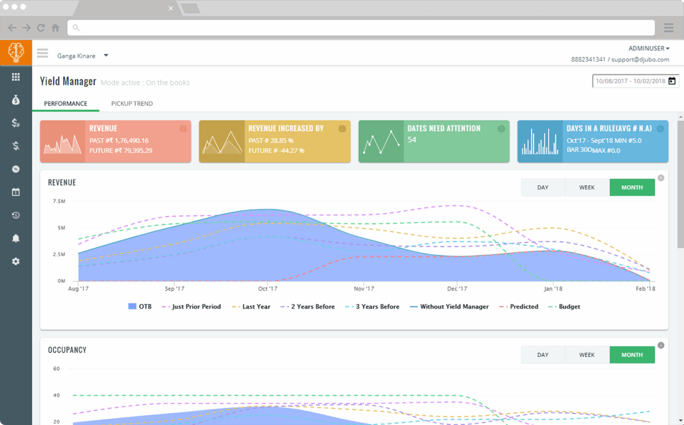Open the date range picker field

coord(636,81)
